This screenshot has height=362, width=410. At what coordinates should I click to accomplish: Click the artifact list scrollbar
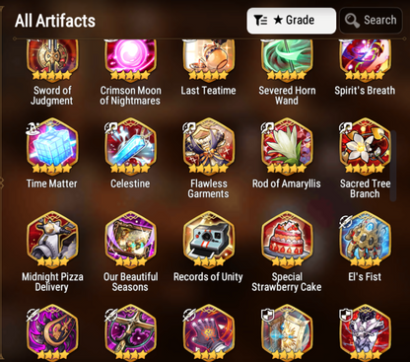pos(393,166)
